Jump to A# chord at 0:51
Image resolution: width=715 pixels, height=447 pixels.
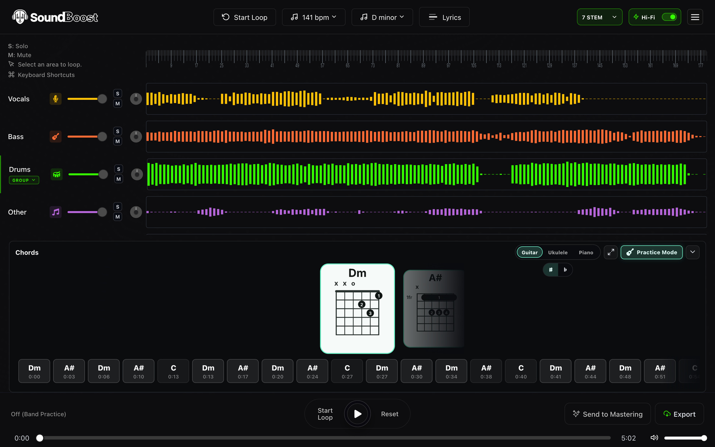(x=660, y=371)
